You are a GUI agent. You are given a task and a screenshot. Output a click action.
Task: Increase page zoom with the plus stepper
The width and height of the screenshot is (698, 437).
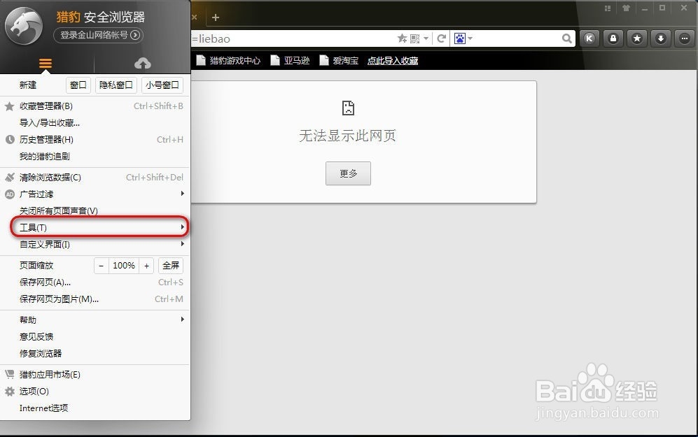[146, 266]
